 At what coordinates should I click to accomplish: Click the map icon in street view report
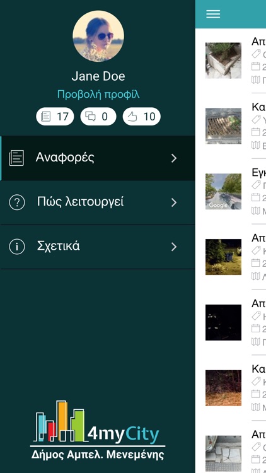point(256,211)
